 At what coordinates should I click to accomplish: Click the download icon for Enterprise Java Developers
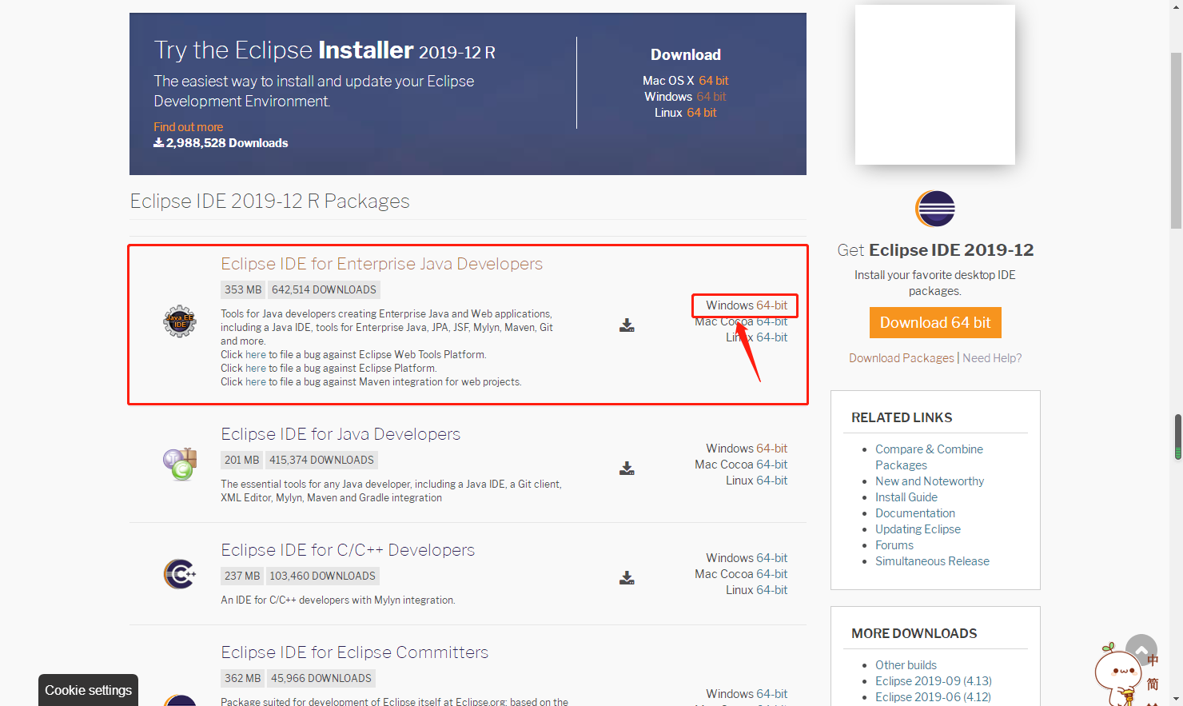(627, 325)
